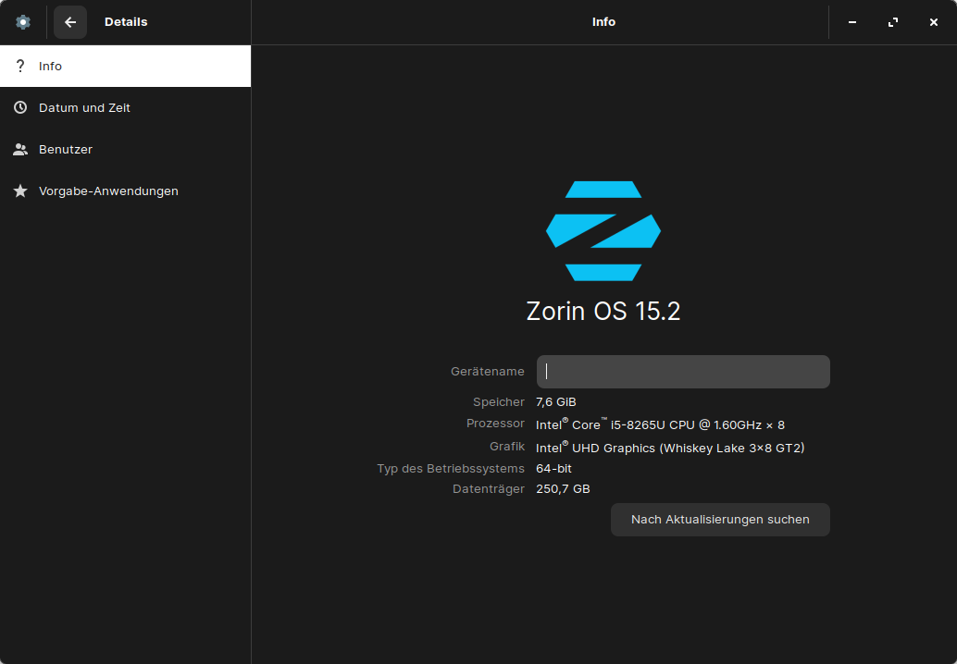Click the Prozessor value i5-8265U
Image resolution: width=957 pixels, height=664 pixels.
(660, 424)
